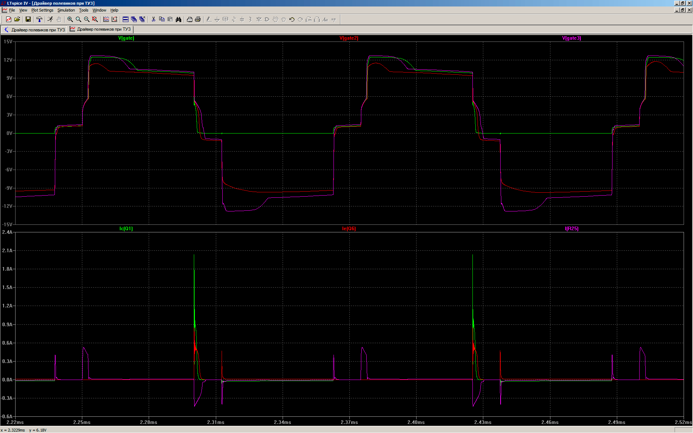The width and height of the screenshot is (693, 433).
Task: Click the Paste clipboard icon
Action: (170, 19)
